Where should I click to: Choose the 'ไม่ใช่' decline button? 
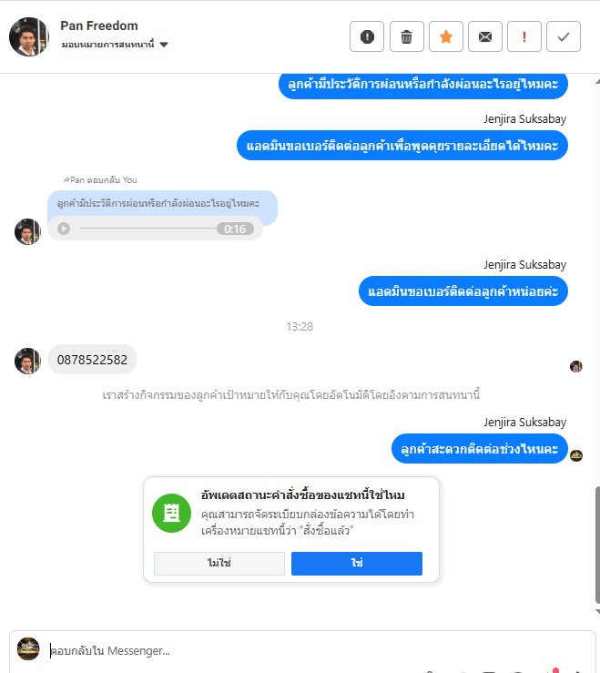pyautogui.click(x=219, y=563)
